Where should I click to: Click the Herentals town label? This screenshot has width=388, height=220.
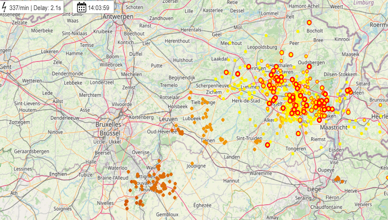tap(191, 30)
